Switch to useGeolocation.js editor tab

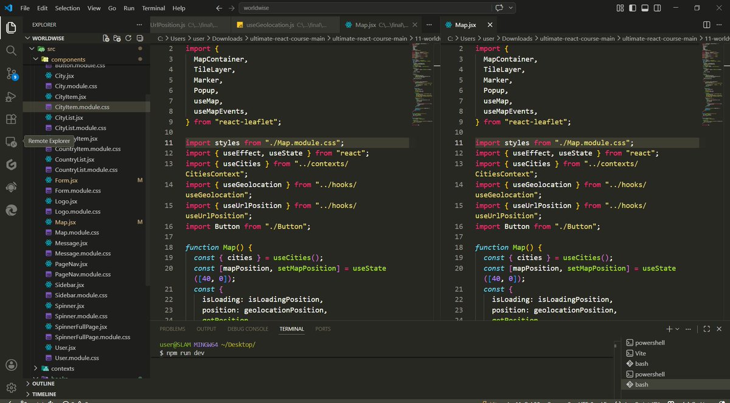pos(285,25)
